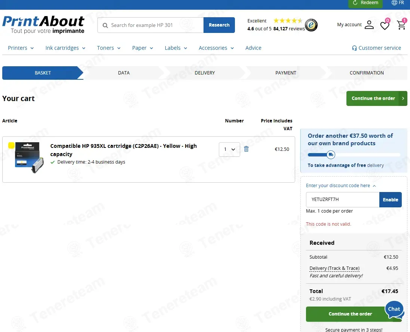Open the HP 935XL product thumbnail
This screenshot has width=410, height=332.
click(x=29, y=158)
